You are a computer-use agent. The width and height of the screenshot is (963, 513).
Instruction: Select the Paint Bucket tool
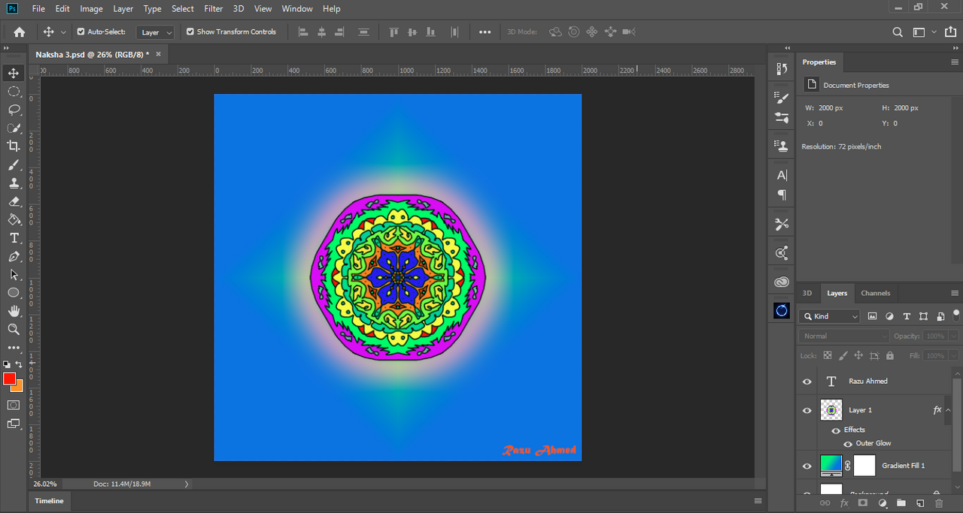tap(14, 219)
